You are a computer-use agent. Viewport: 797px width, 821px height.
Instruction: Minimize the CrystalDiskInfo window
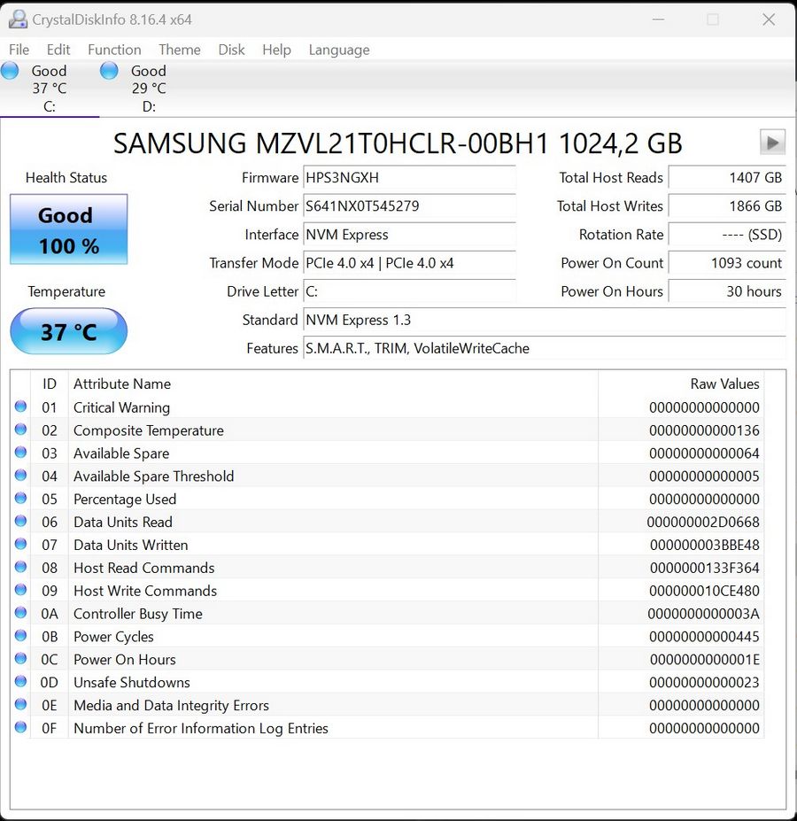click(658, 19)
